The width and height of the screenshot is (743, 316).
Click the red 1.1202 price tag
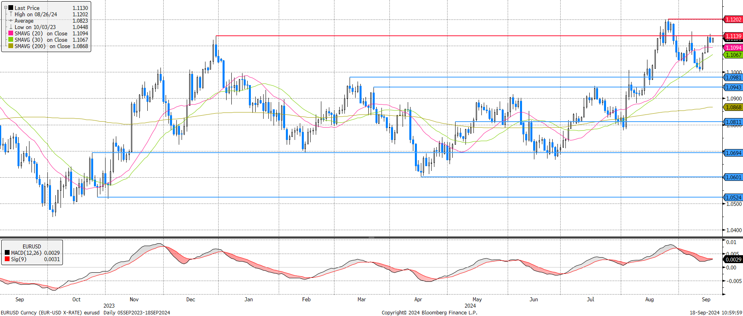tap(733, 19)
